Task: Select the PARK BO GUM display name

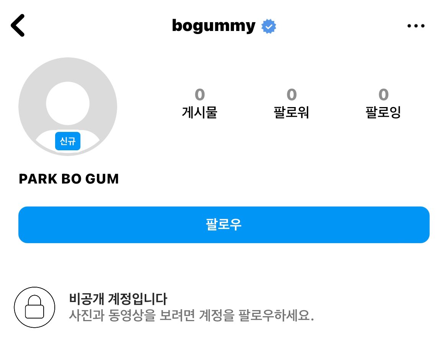Action: [x=69, y=179]
